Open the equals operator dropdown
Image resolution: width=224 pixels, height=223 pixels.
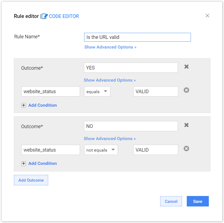97,91
